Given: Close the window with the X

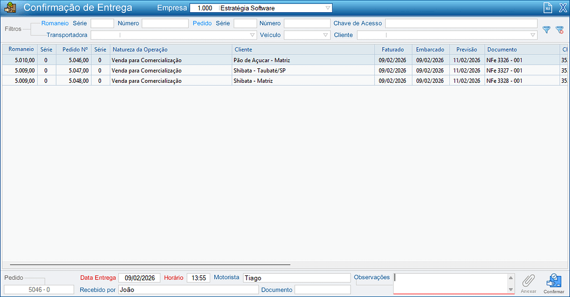Looking at the screenshot, I should click(x=563, y=8).
